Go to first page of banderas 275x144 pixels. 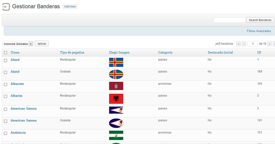pyautogui.click(x=239, y=44)
